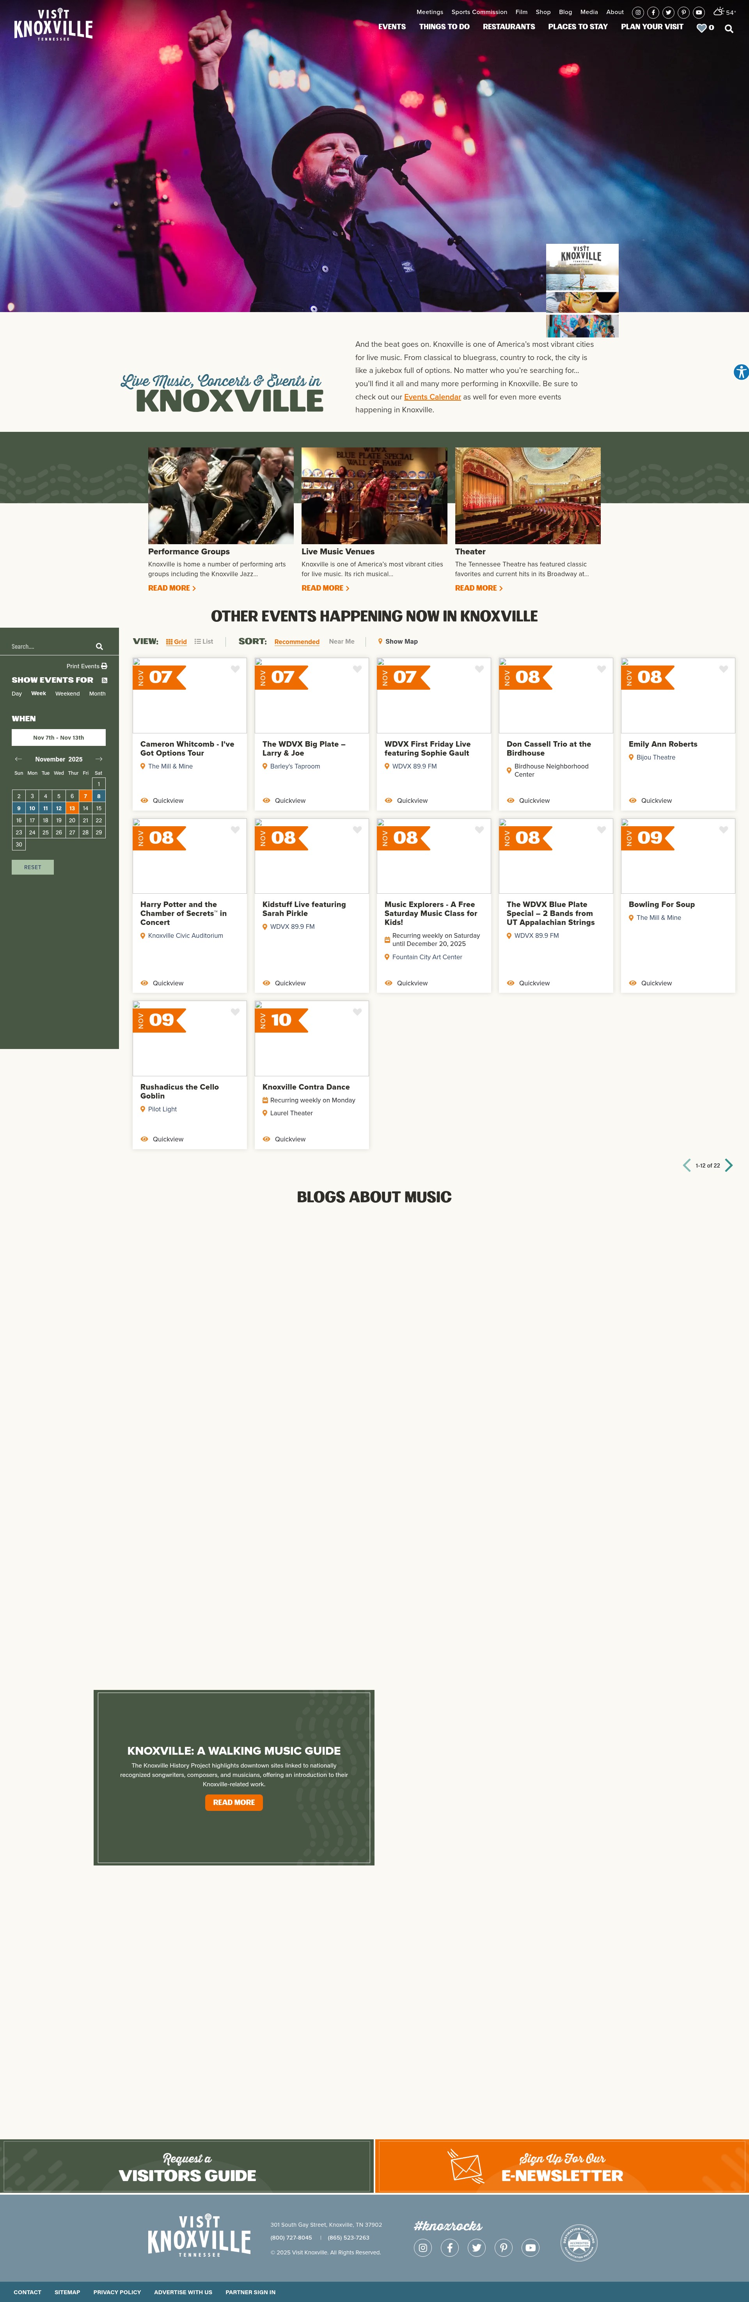Request a Visitors Guide banner
The image size is (749, 2302).
(187, 2166)
